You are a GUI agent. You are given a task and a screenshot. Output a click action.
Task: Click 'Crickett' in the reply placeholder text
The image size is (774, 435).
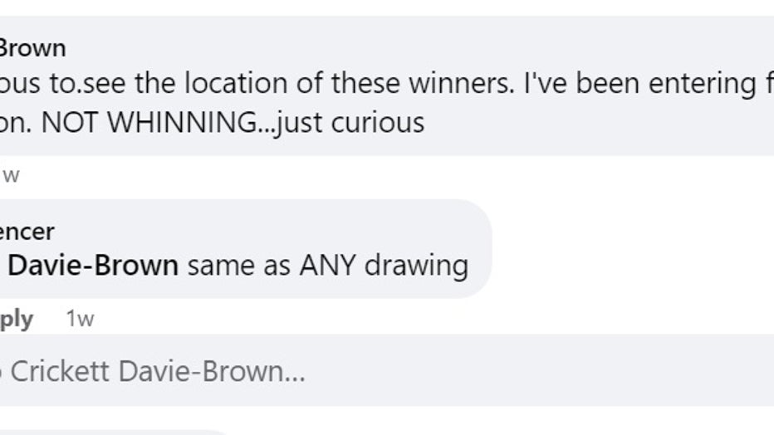[x=60, y=371]
